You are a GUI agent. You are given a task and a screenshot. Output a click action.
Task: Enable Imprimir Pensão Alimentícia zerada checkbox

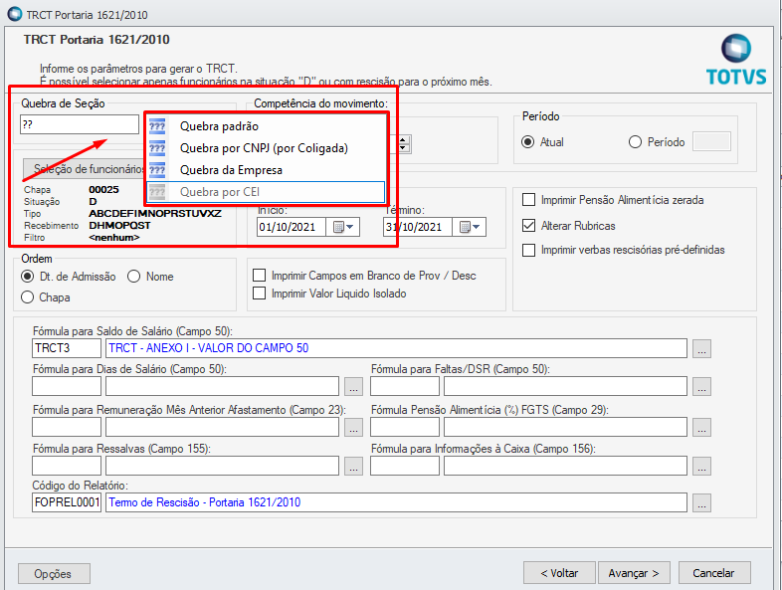pyautogui.click(x=528, y=200)
